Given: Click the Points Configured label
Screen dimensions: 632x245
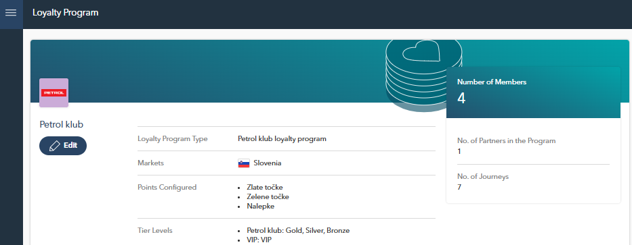Looking at the screenshot, I should click(x=167, y=187).
